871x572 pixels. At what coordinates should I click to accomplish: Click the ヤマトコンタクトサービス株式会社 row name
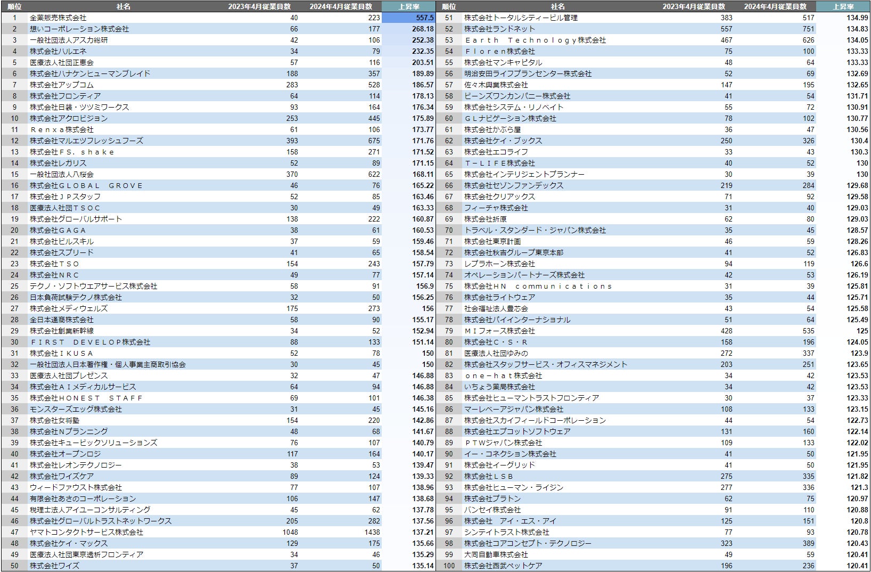[87, 532]
